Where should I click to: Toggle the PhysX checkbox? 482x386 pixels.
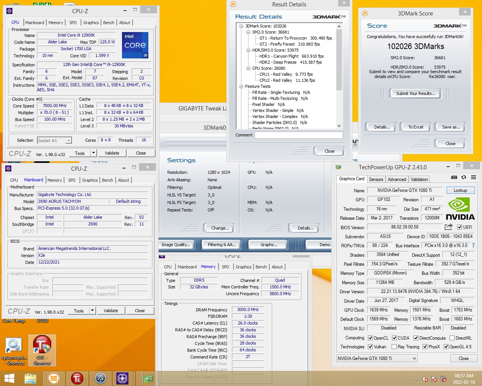click(425, 346)
